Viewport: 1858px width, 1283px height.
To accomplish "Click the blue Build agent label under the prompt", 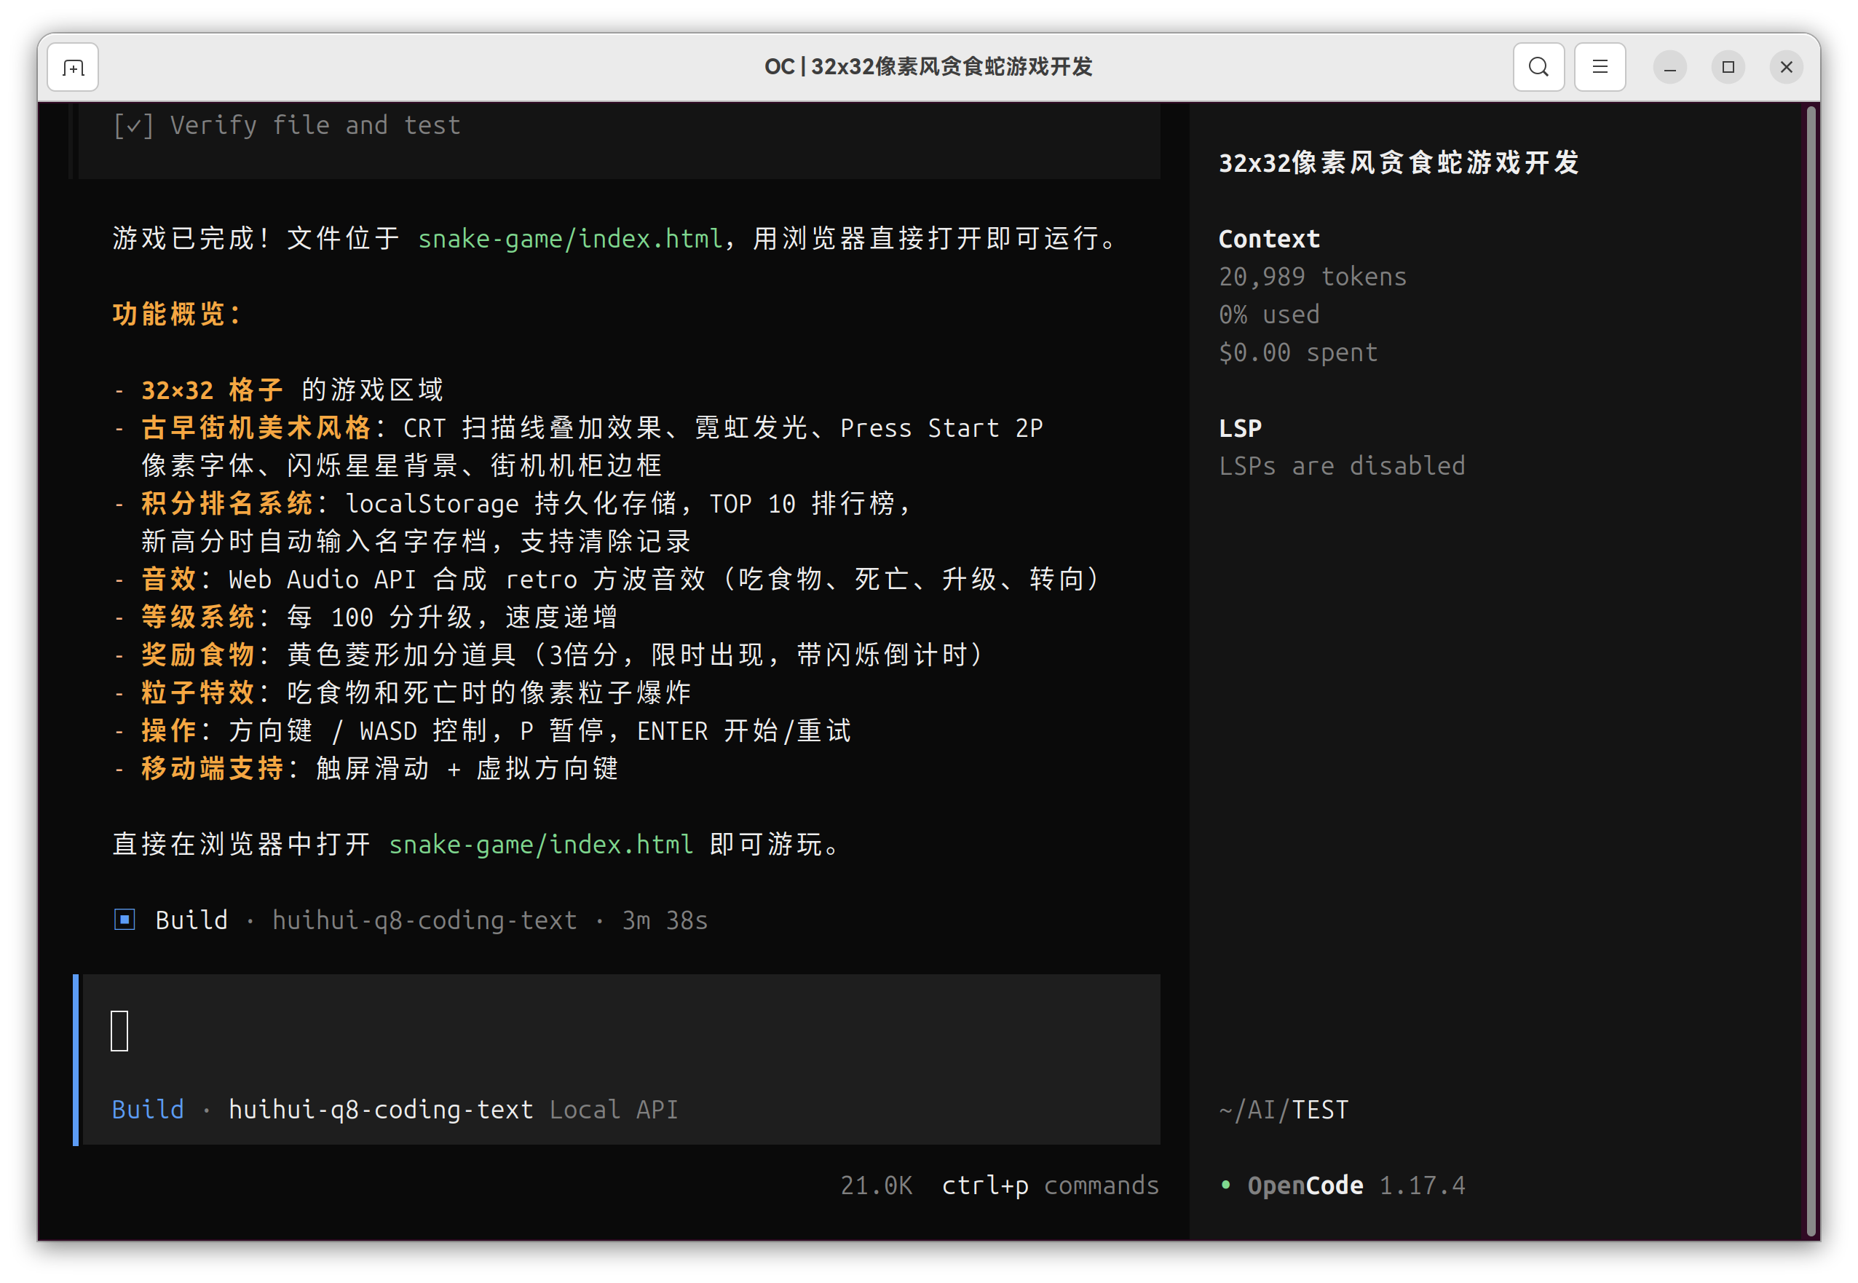I will [148, 1110].
